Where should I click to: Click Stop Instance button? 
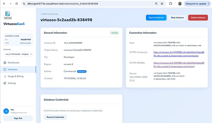[x=177, y=17]
